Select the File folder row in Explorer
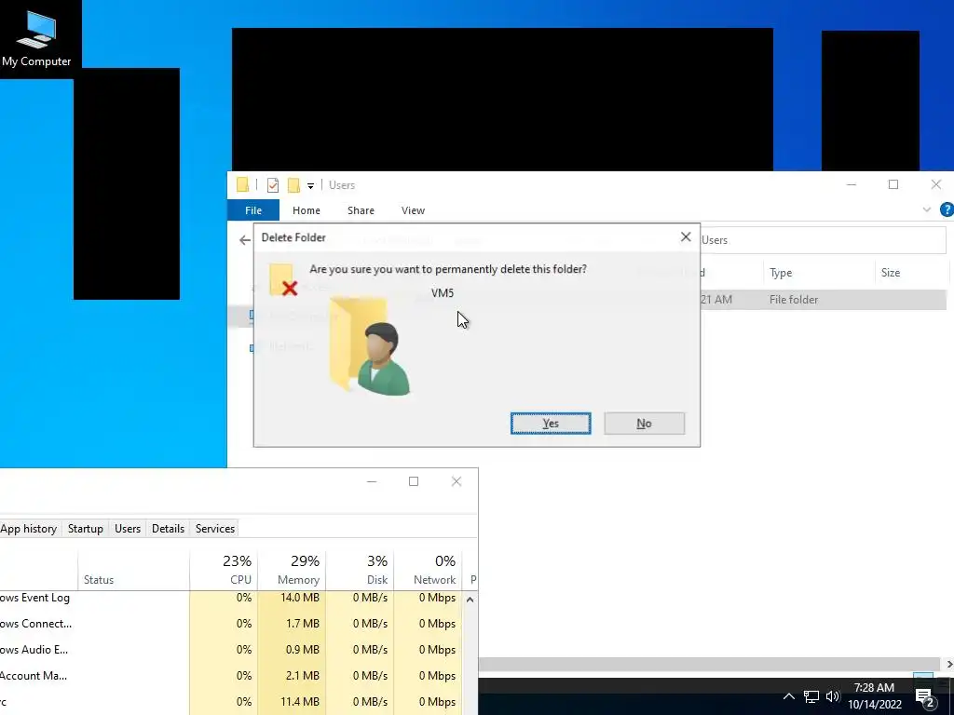This screenshot has height=715, width=954. [x=823, y=300]
